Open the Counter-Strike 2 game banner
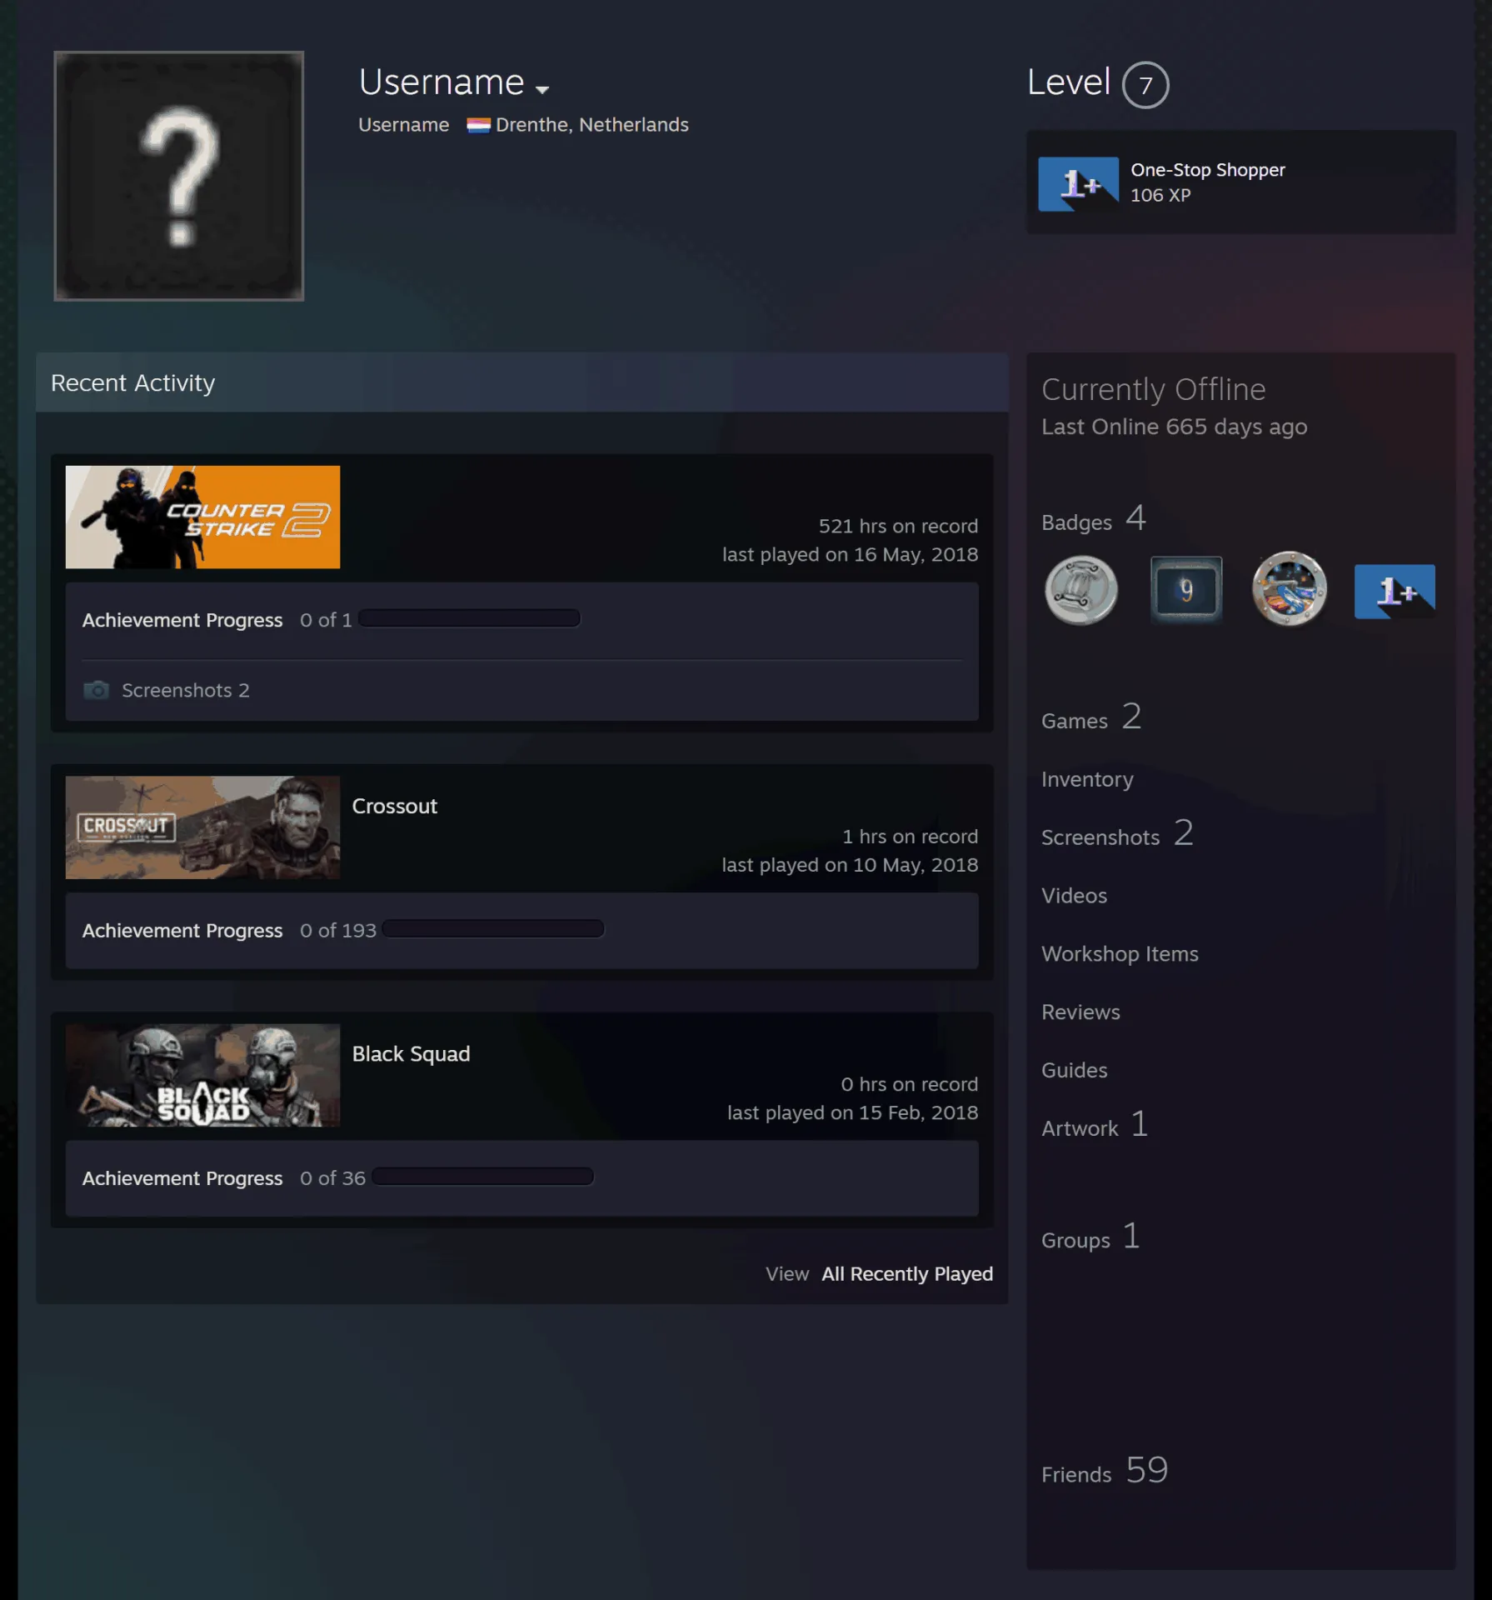 coord(202,517)
